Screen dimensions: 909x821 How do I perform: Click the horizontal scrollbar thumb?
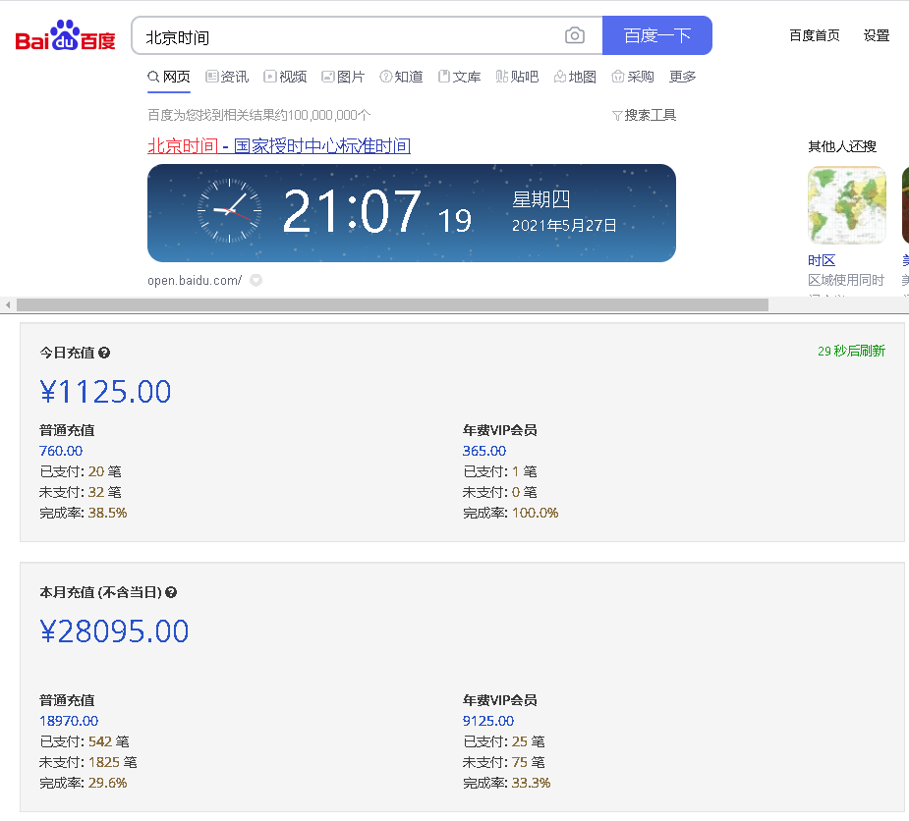[x=392, y=304]
